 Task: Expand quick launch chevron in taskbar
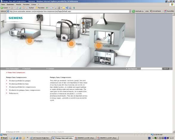pos(27,138)
